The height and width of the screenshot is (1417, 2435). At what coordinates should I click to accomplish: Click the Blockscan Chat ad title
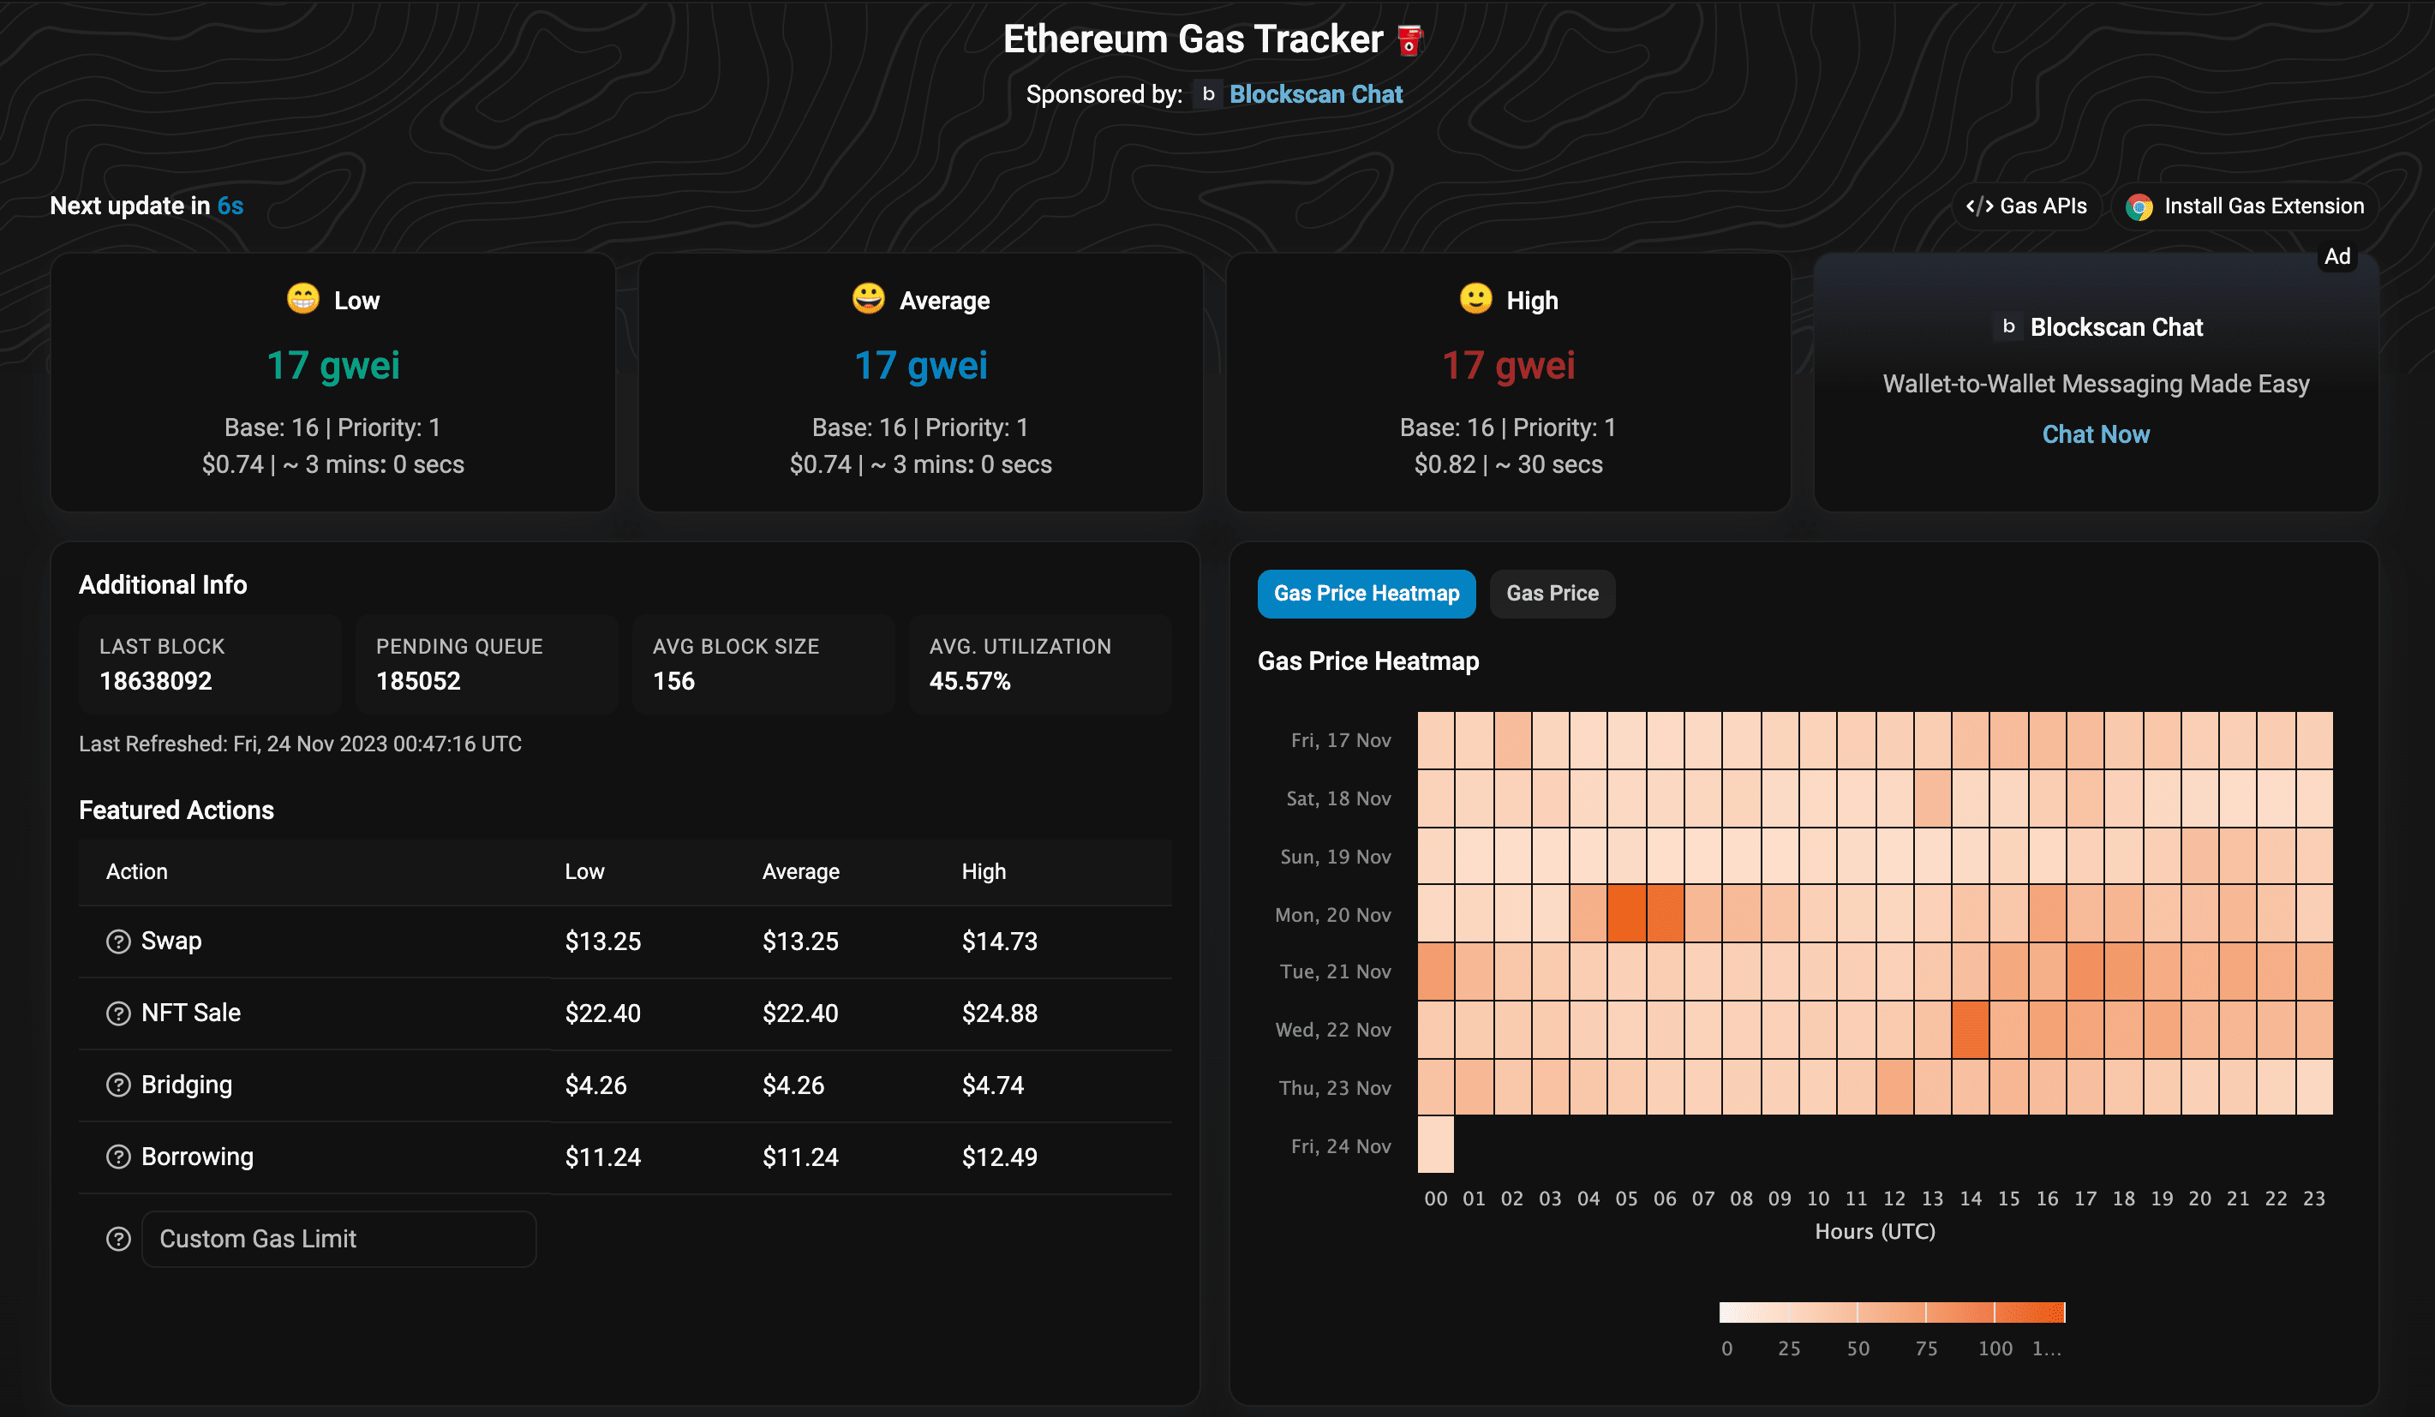pyautogui.click(x=2116, y=327)
